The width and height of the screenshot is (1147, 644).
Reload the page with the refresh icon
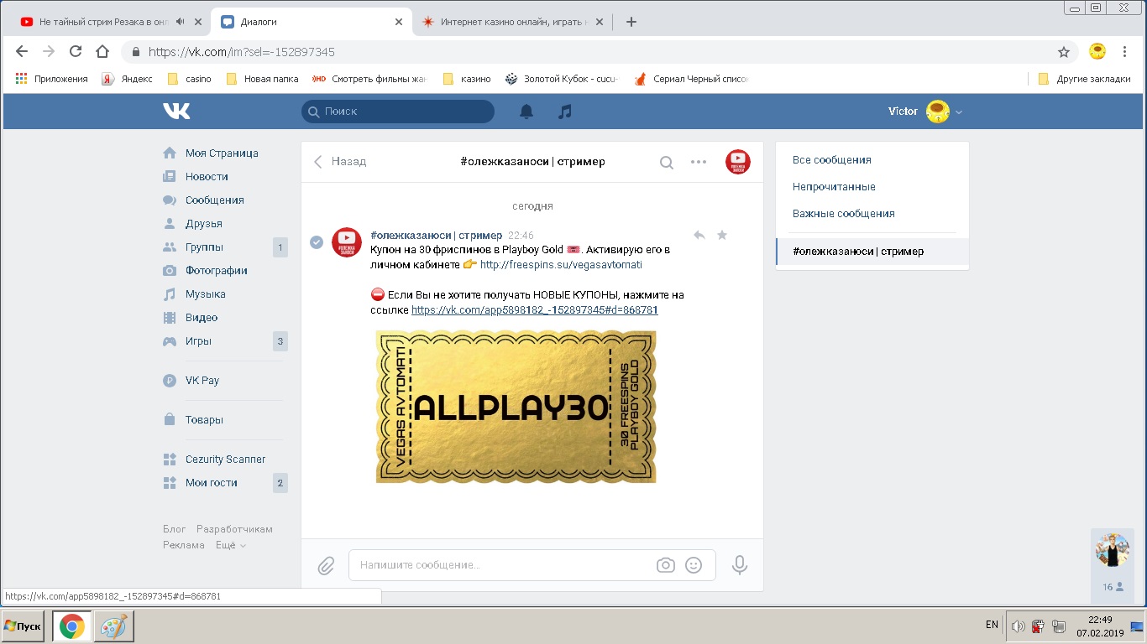pyautogui.click(x=76, y=52)
